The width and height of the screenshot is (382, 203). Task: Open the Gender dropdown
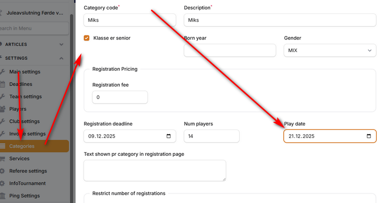coord(329,50)
